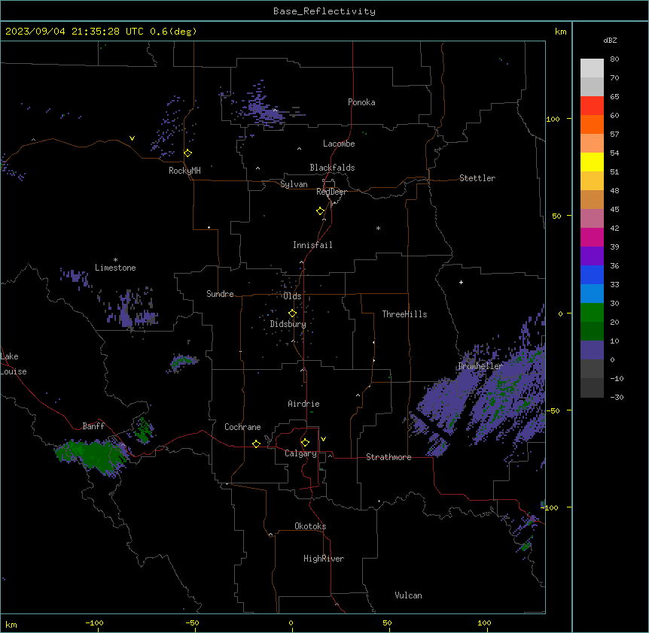
Task: Click the magenta 39-42 dBZ legend swatch
Action: 592,237
